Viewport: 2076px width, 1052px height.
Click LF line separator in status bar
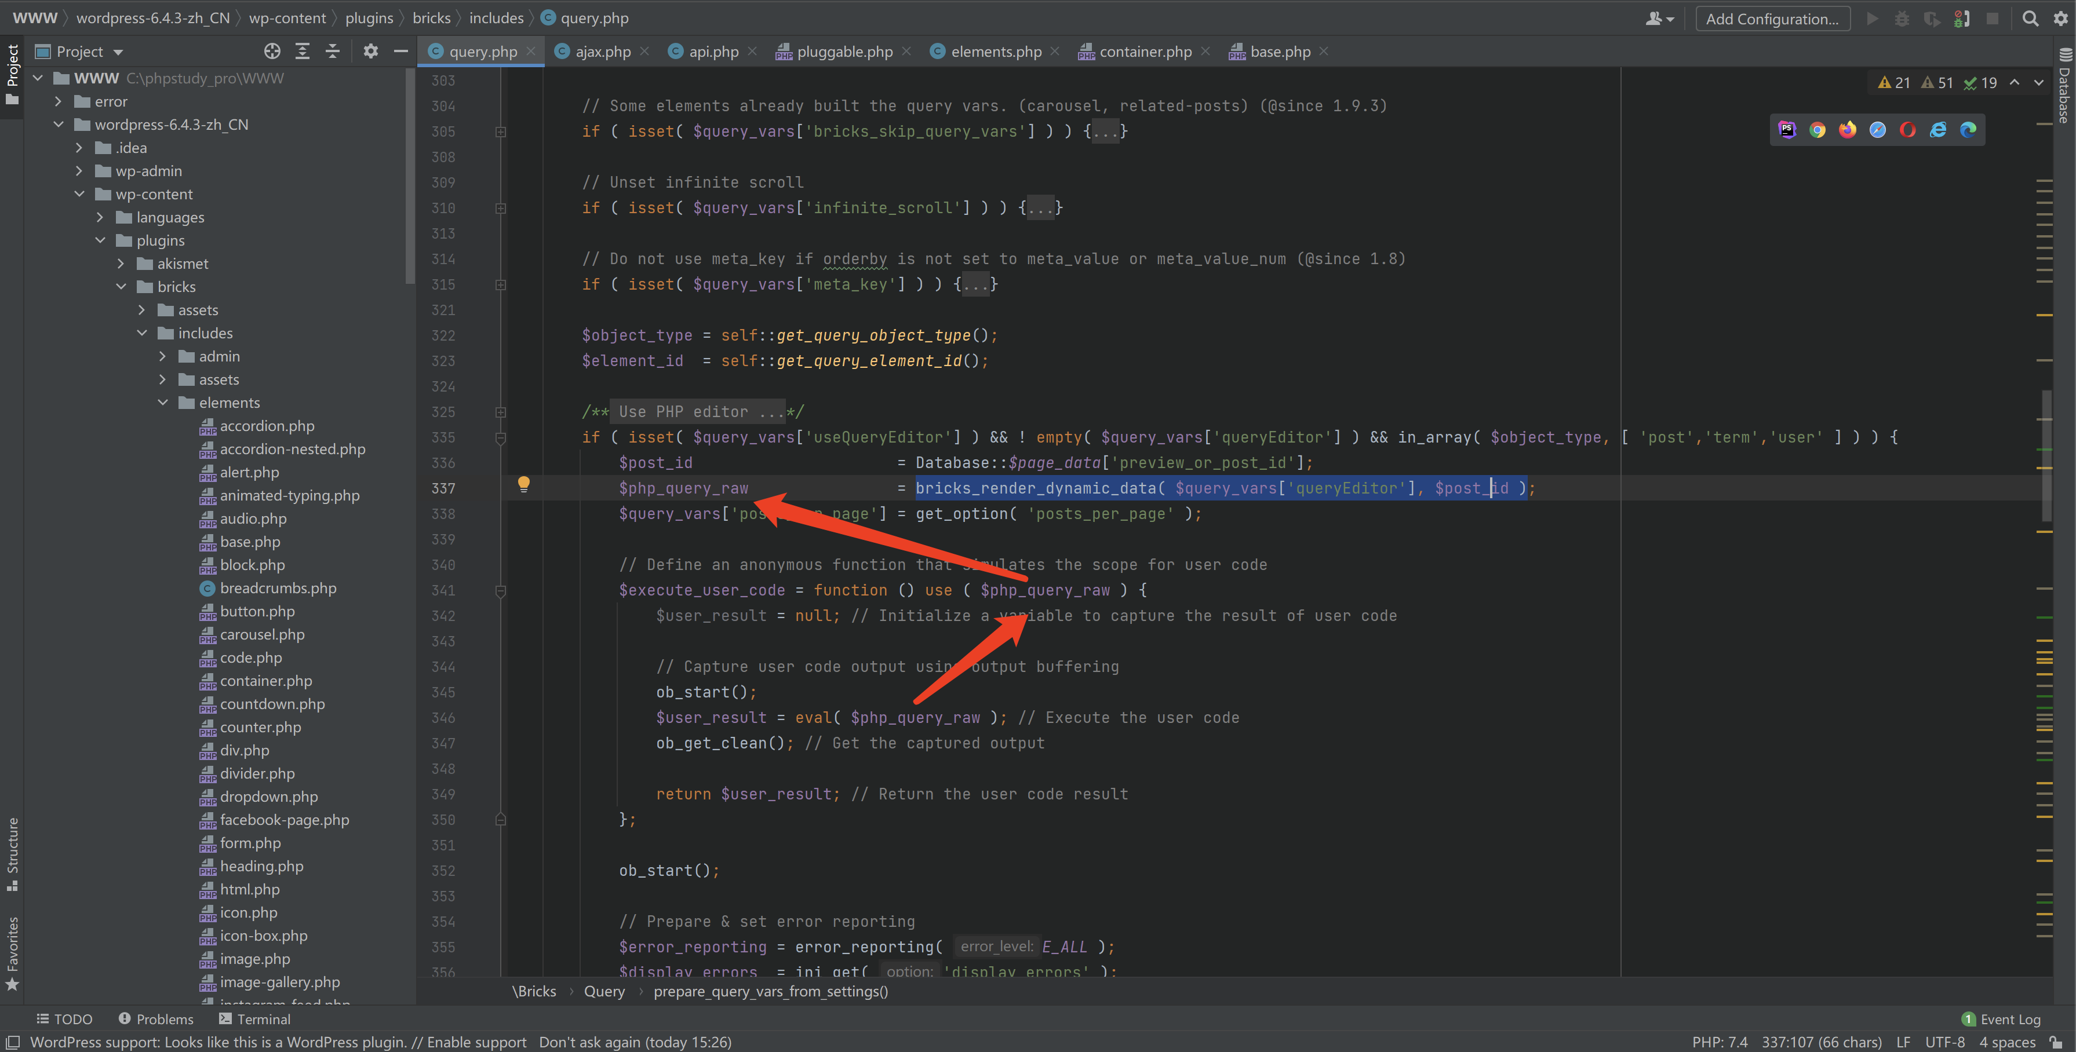[1903, 1042]
